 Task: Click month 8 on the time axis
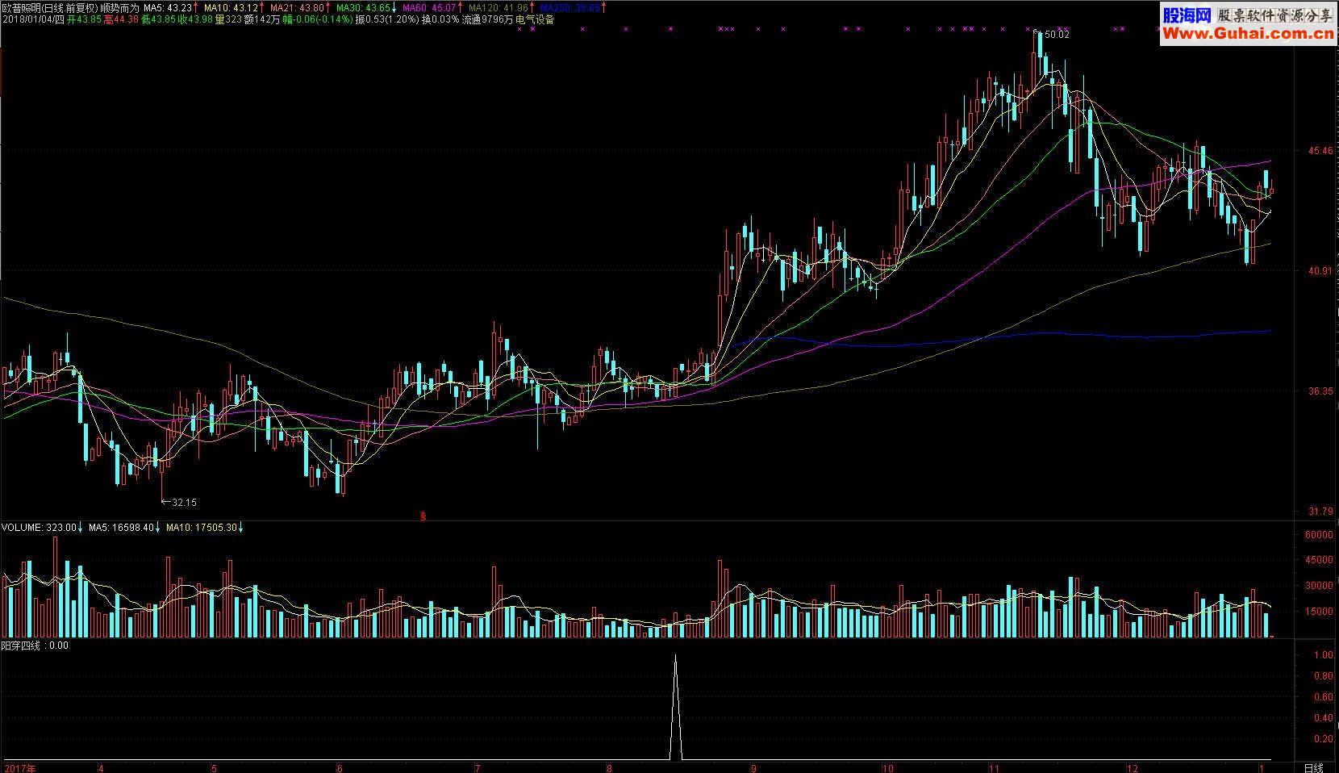pos(609,767)
